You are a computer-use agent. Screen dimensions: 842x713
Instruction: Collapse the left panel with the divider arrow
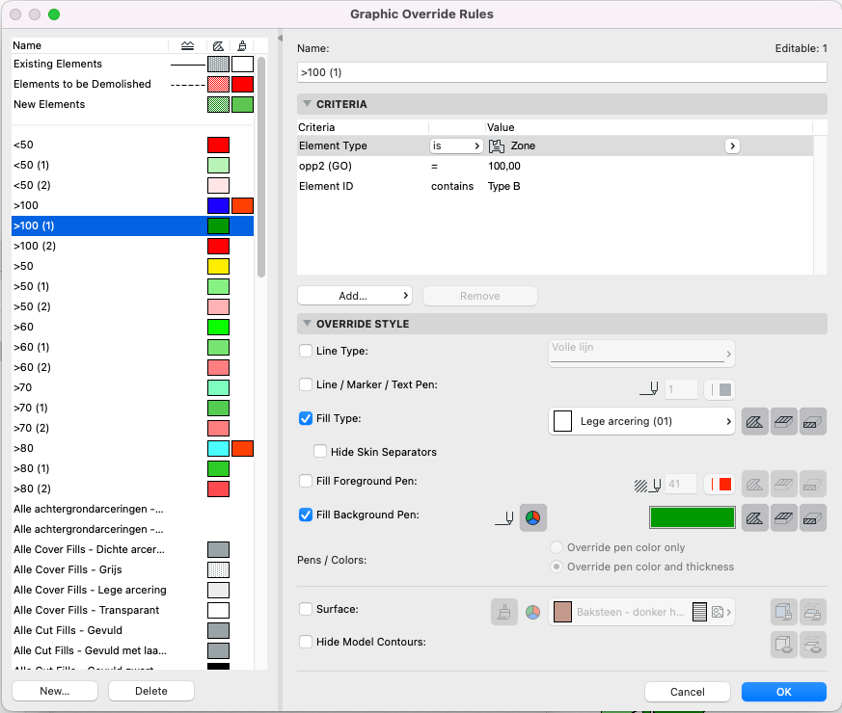(x=281, y=39)
